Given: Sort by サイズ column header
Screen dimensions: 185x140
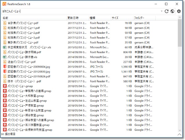Looking at the screenshot, I should point(115,18).
